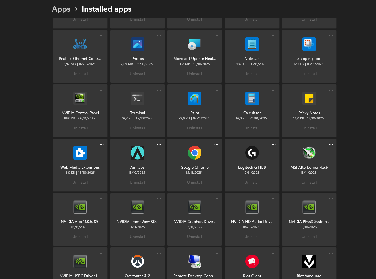Viewport: 376px width, 279px height.
Task: Click the Remote Desktop Connection icon
Action: click(195, 261)
